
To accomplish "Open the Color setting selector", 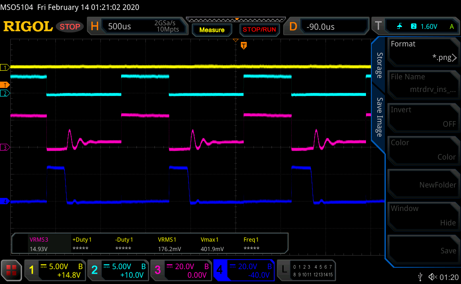I will tap(423, 151).
